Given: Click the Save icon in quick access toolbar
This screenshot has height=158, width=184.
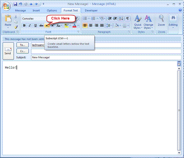Looking at the screenshot, I should [15, 4].
